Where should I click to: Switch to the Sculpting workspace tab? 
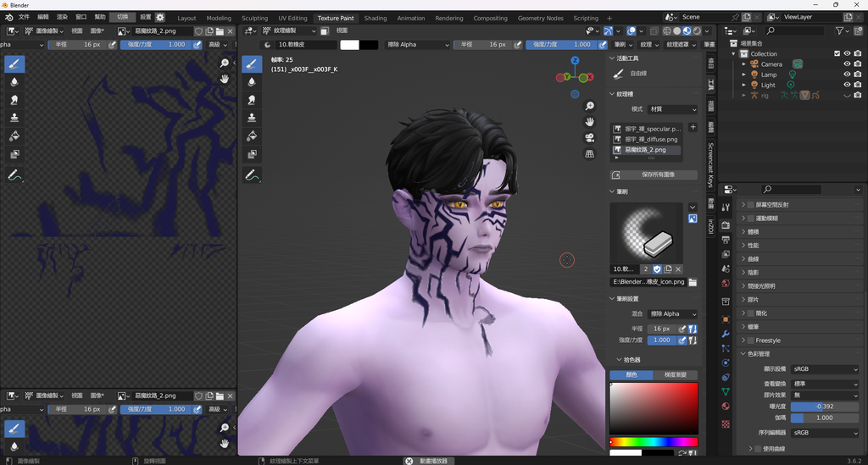coord(254,18)
